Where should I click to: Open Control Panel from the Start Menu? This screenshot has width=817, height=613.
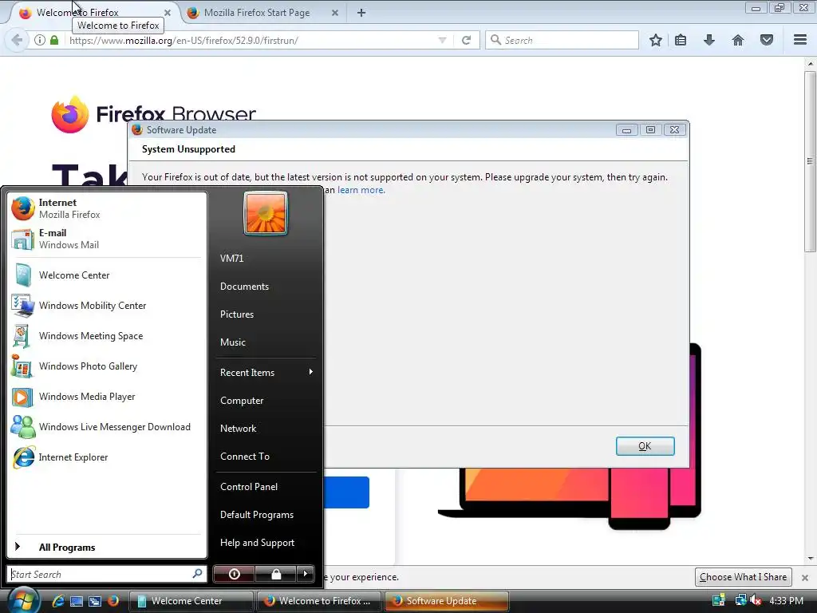click(266, 486)
